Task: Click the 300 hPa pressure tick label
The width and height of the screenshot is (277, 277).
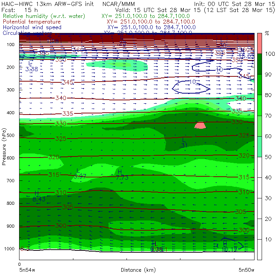Action: 10,90
